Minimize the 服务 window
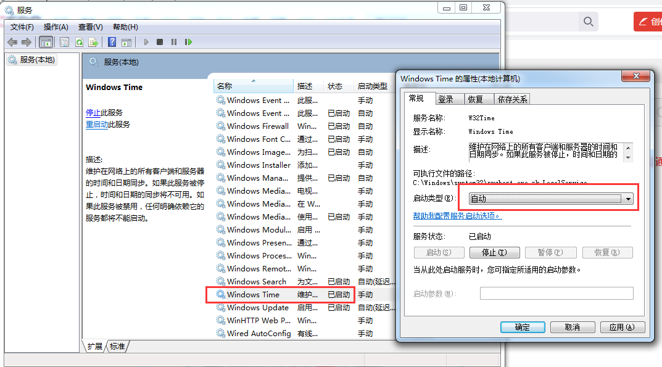Screen dimensions: 662x367 446,7
